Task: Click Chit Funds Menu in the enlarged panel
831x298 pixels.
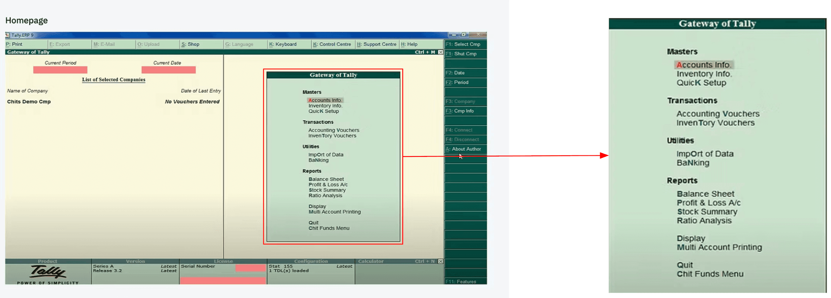Action: coord(710,274)
